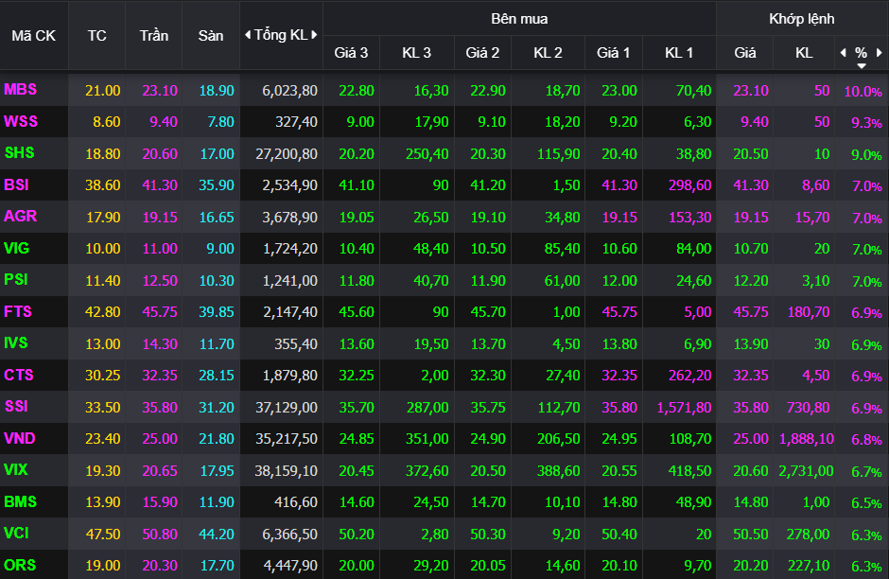Viewport: 889px width, 579px height.
Task: Click VIX matched volume 2,731,00
Action: click(806, 471)
